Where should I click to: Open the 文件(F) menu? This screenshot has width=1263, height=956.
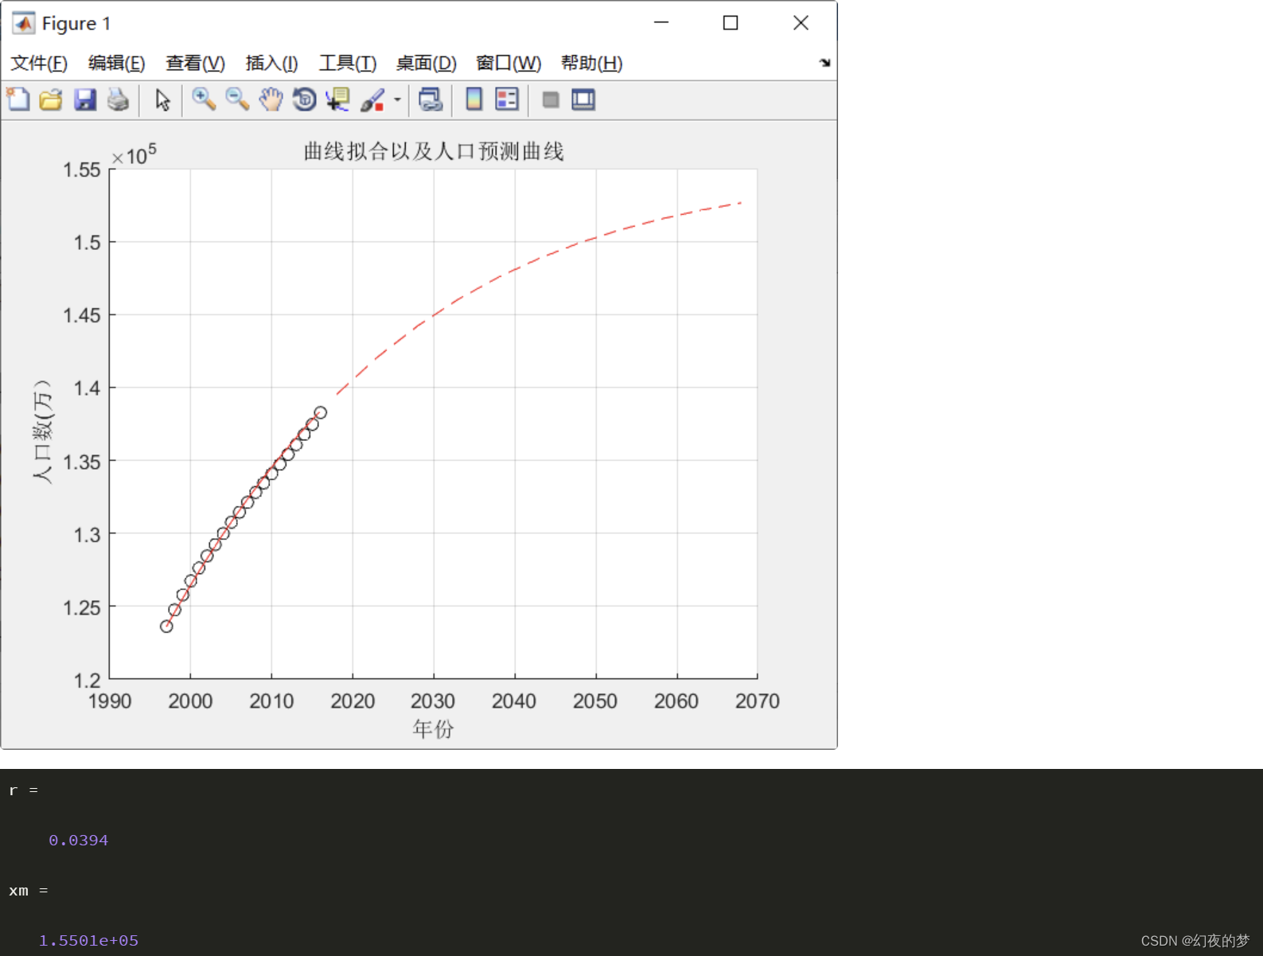click(x=39, y=63)
